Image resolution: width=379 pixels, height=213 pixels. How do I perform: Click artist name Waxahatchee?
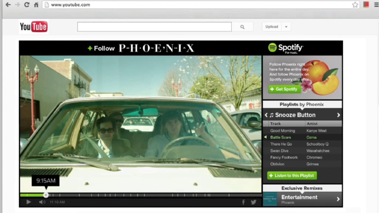point(318,151)
